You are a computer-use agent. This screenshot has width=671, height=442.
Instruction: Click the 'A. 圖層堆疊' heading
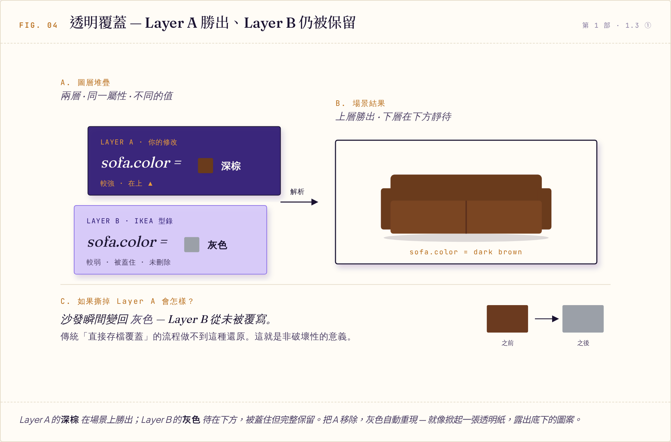coord(85,82)
